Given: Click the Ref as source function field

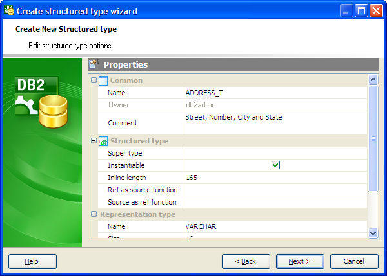Looking at the screenshot, I should click(275, 190).
